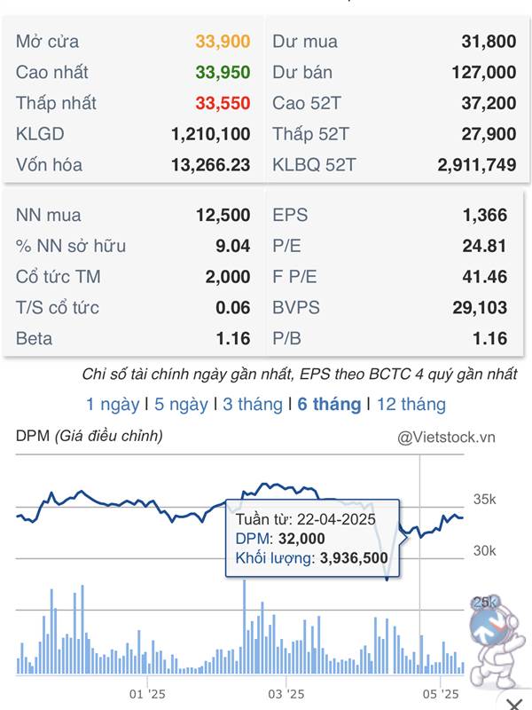Open the @Vietstock.vn watermark link
Image resolution: width=532 pixels, height=710 pixels.
[x=446, y=437]
